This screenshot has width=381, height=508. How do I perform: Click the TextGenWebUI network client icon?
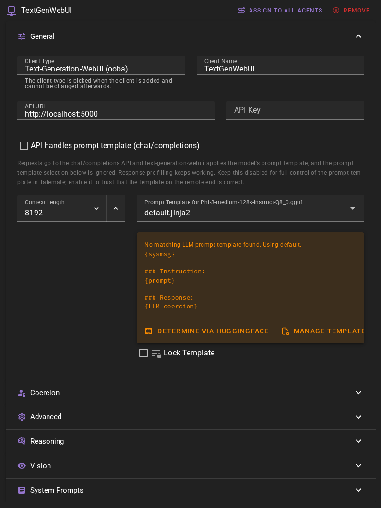[x=12, y=11]
